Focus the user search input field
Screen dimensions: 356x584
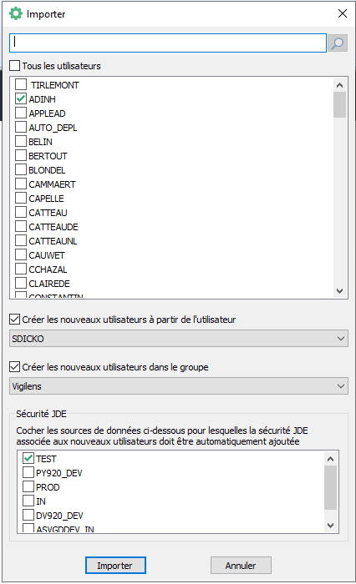tap(168, 43)
